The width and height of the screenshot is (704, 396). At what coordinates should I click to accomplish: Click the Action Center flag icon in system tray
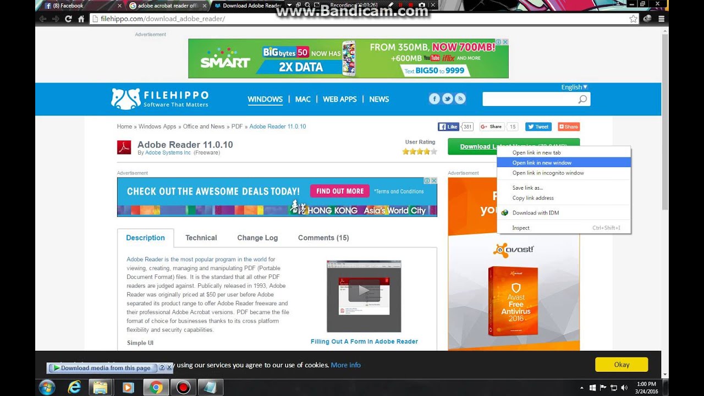603,388
